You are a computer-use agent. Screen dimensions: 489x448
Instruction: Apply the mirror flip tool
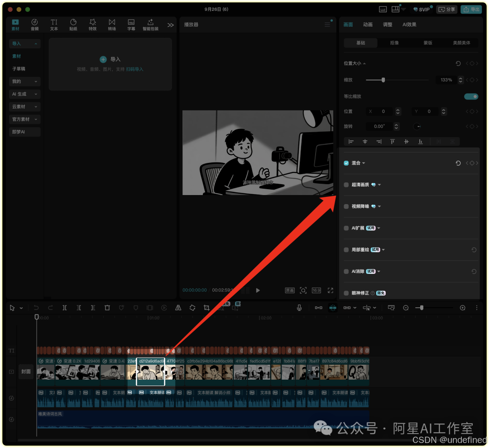[178, 308]
